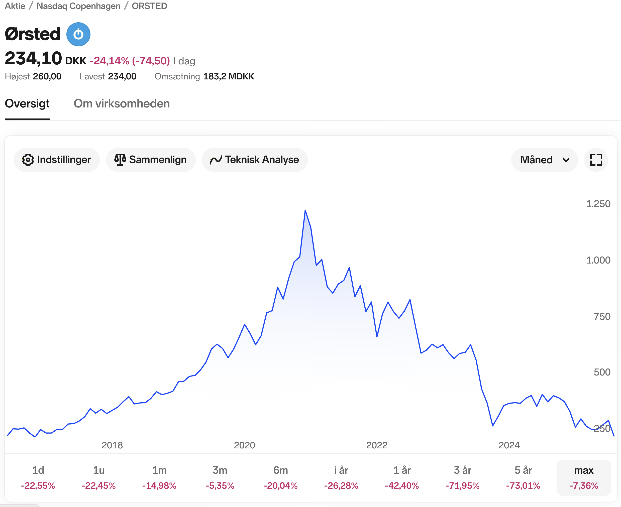Switch to the Oversigt tab
Screen dimensions: 621x507
27,104
